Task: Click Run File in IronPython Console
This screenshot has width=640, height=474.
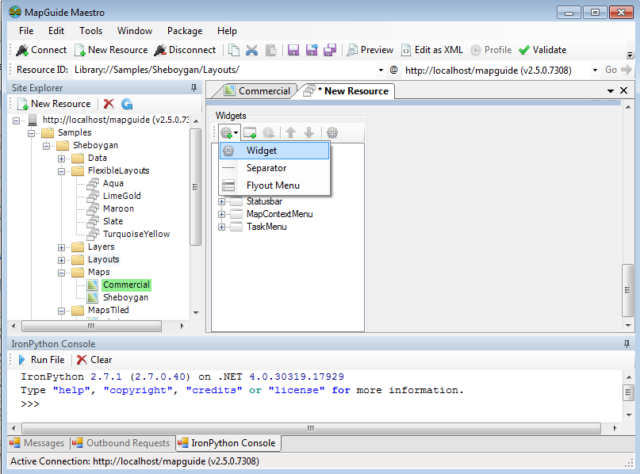Action: pyautogui.click(x=41, y=360)
